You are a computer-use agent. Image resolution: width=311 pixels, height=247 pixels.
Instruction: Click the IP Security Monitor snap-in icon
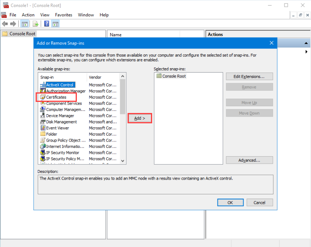click(43, 153)
